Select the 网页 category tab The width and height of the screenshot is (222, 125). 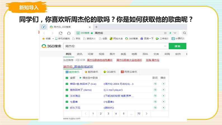(69, 54)
